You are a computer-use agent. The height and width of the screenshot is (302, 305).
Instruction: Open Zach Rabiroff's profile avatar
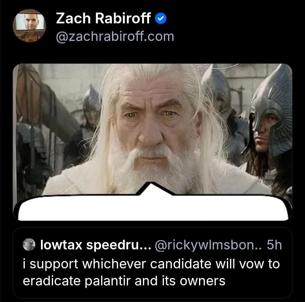click(29, 25)
